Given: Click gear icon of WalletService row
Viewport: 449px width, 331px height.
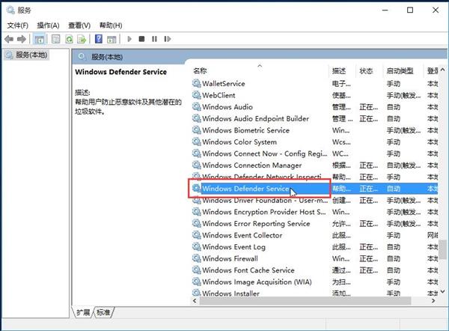Looking at the screenshot, I should (x=196, y=83).
